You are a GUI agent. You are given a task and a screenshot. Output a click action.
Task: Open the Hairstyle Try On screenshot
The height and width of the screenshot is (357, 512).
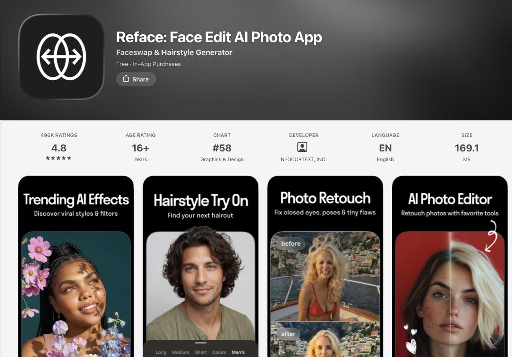coord(200,266)
